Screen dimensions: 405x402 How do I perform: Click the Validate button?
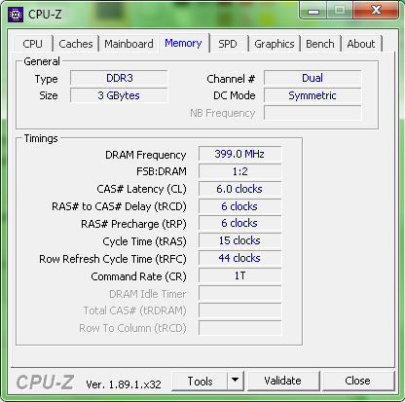click(282, 381)
